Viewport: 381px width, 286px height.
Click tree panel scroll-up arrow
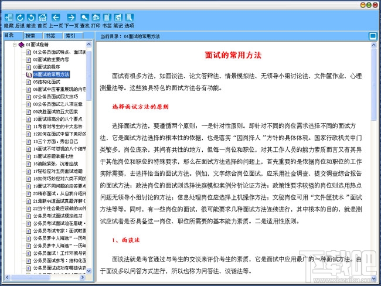pyautogui.click(x=89, y=45)
